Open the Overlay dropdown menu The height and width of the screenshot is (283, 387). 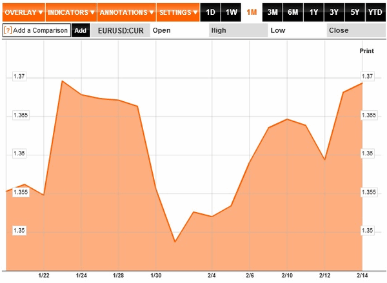[x=24, y=12]
